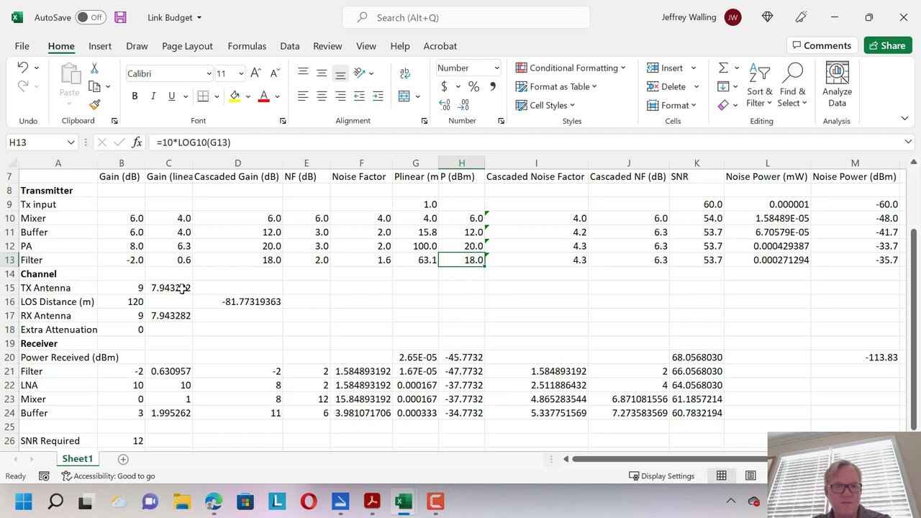This screenshot has width=921, height=518.
Task: Switch to Normal view icon
Action: pos(721,476)
